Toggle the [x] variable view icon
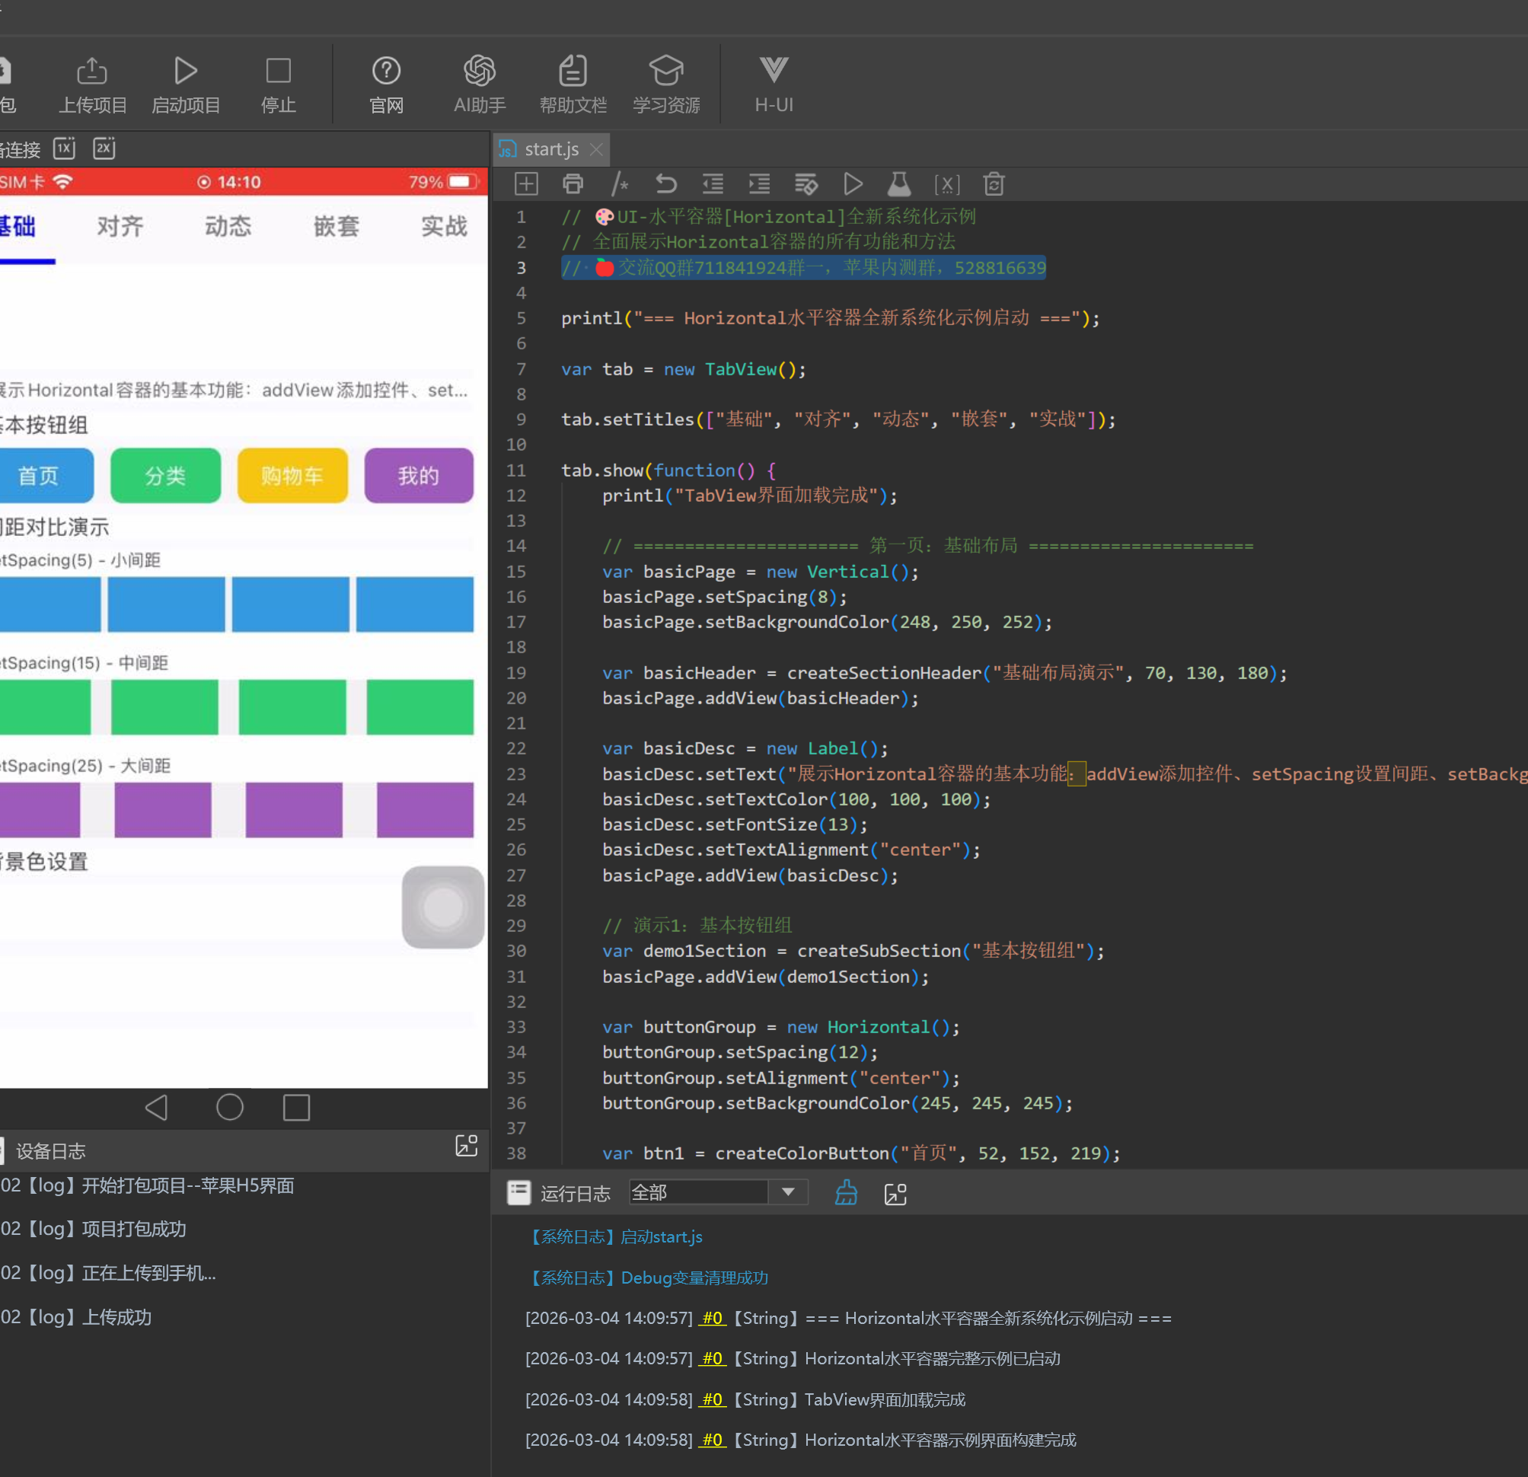1528x1477 pixels. [946, 184]
